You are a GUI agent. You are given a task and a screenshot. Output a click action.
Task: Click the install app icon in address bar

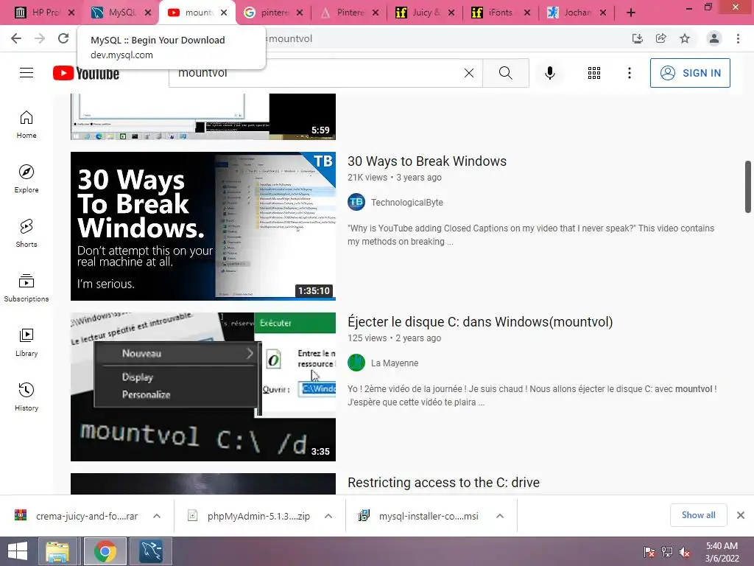coord(637,38)
